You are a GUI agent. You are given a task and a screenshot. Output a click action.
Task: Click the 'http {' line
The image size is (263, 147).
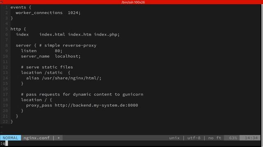[18, 29]
